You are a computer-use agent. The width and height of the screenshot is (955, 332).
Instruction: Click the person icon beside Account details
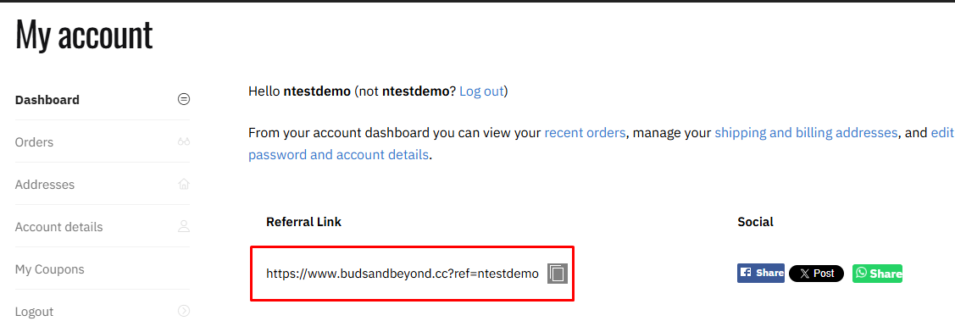[x=183, y=227]
